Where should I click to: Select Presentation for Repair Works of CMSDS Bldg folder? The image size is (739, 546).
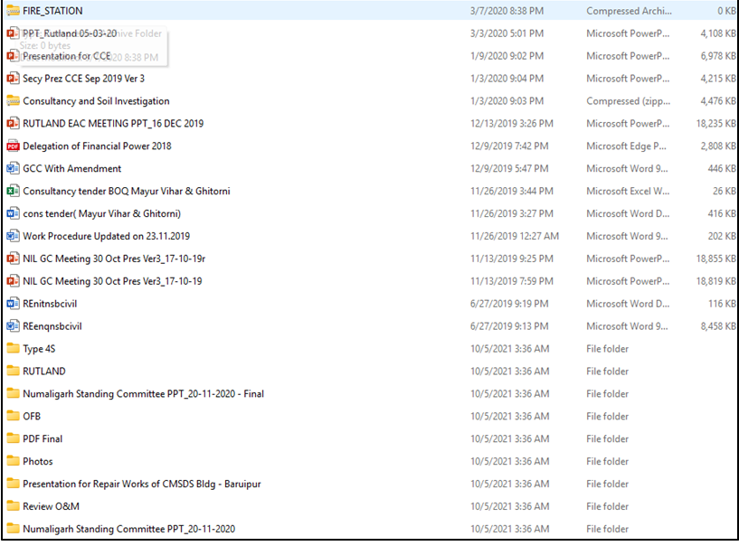point(141,485)
